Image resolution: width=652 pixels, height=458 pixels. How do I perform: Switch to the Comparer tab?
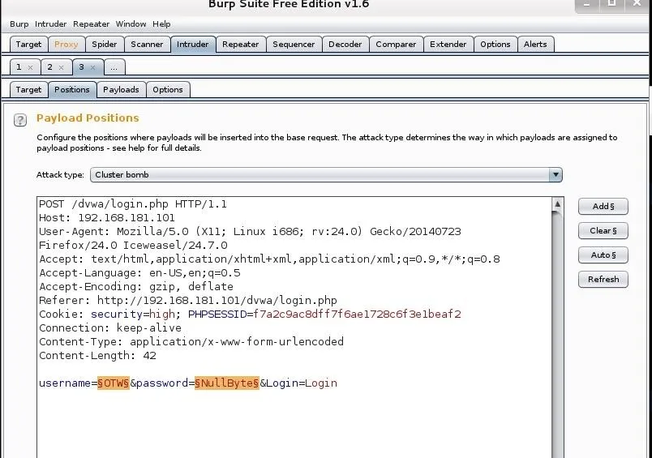point(396,44)
